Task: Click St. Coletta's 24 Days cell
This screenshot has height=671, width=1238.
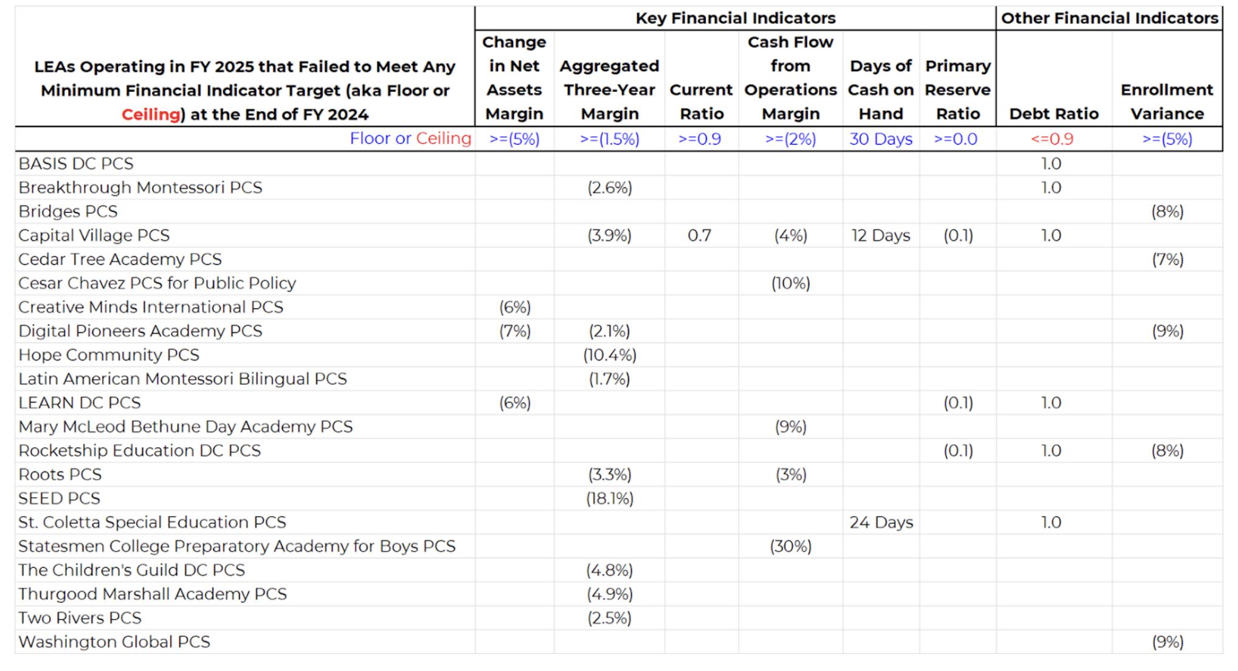Action: 880,522
